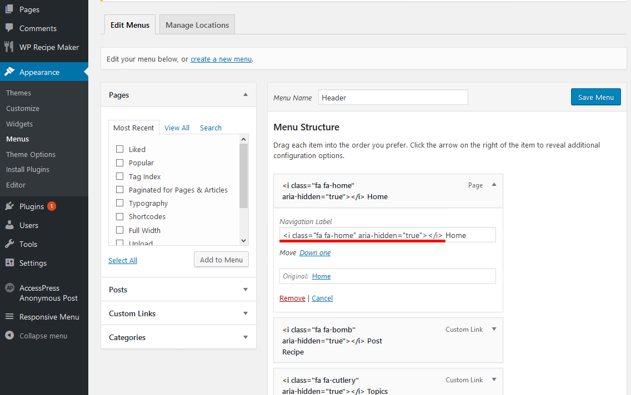Enable the Typography page checkbox
The image size is (631, 395).
coord(119,204)
